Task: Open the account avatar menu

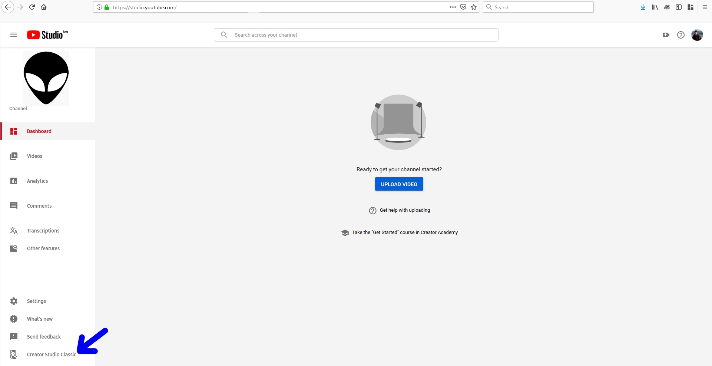Action: 697,35
